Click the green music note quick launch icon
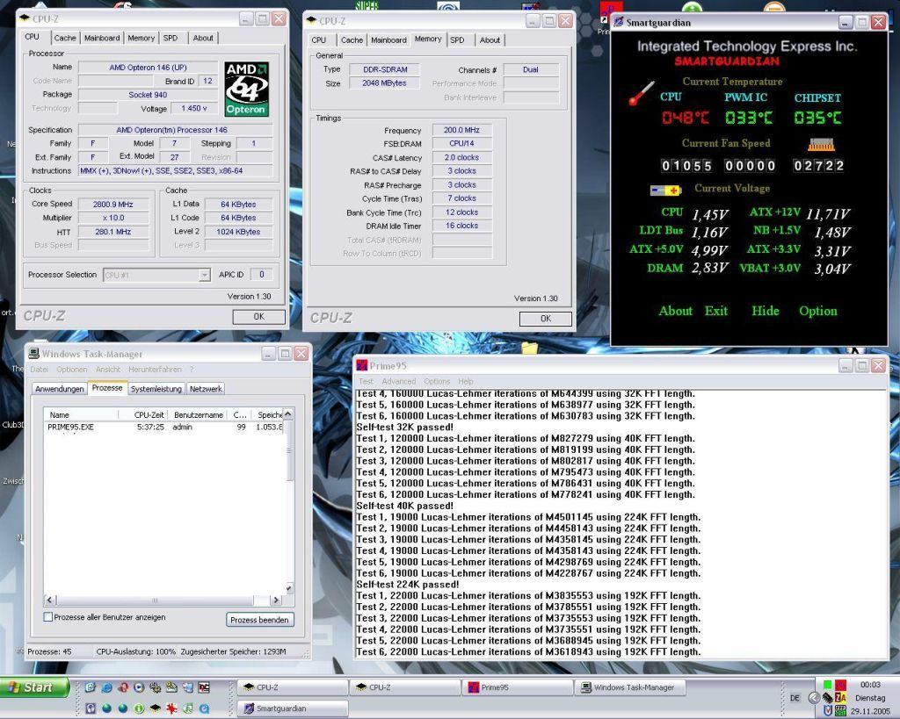 point(188,708)
